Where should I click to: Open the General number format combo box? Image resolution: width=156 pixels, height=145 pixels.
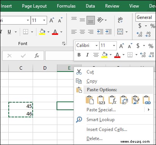click(x=145, y=17)
